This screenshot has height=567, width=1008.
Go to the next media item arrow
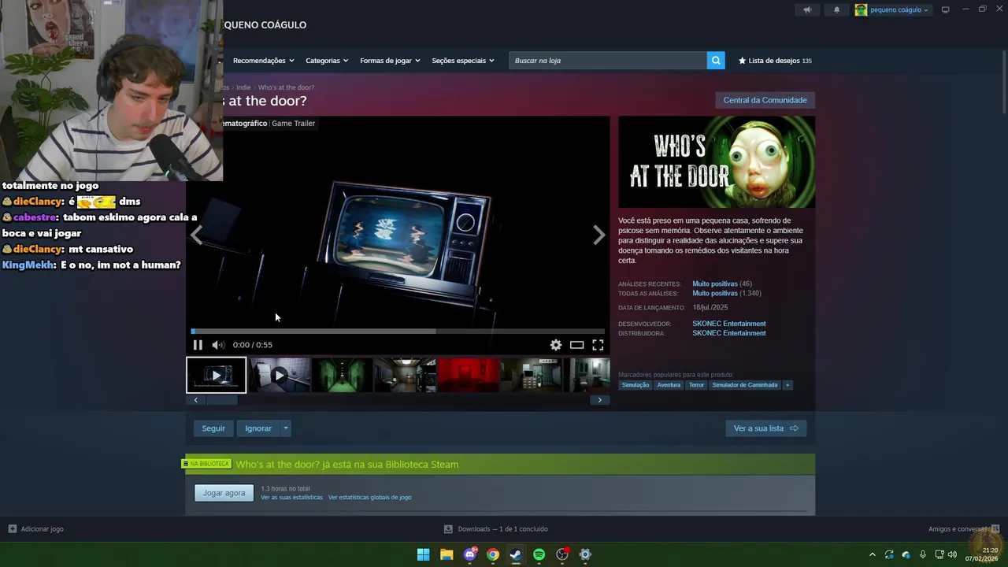[598, 235]
